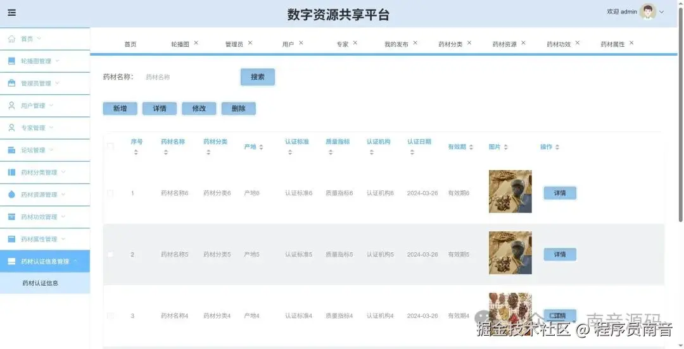Switch to the 轮播图 tab
684x349 pixels.
180,44
